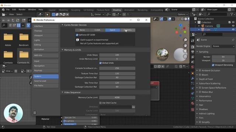
Task: Open the Output properties tab icon
Action: coord(192,52)
